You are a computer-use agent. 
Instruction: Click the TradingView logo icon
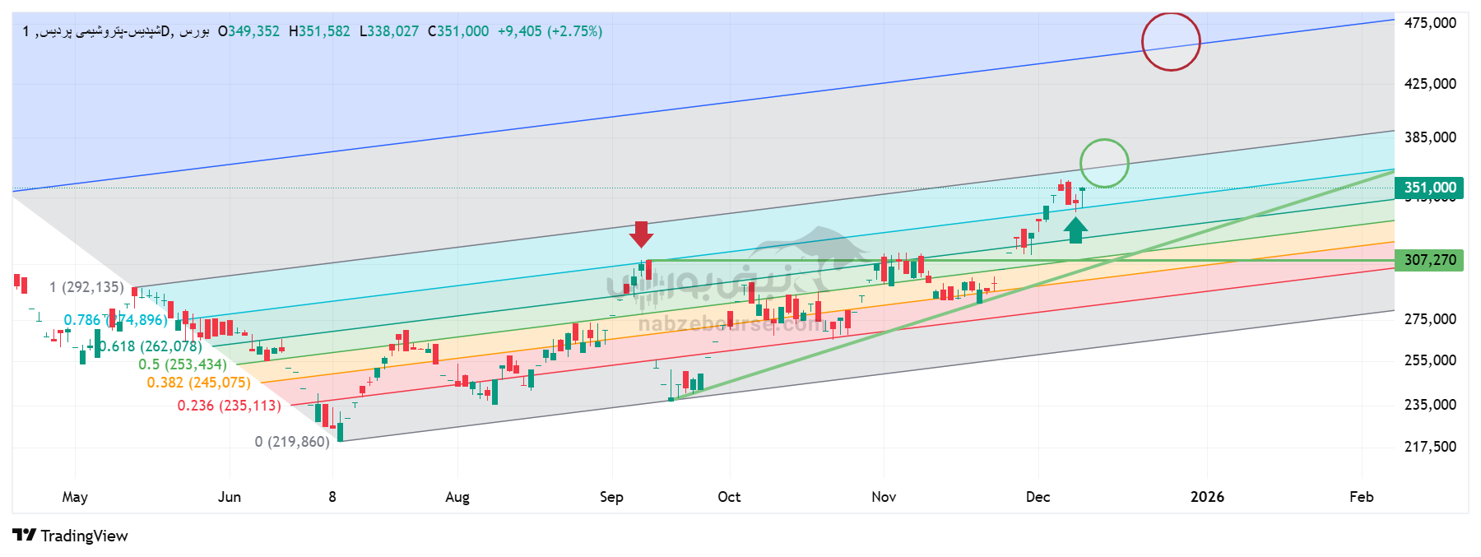25,536
